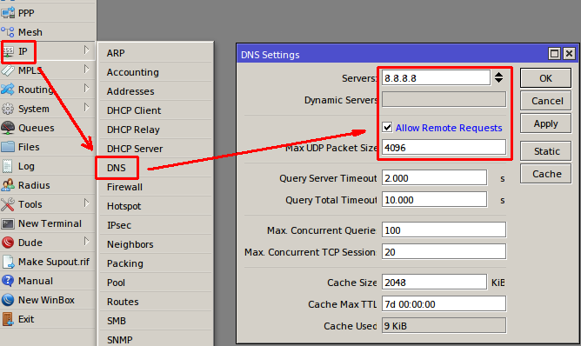This screenshot has width=581, height=346.
Task: Expand the Tools submenu arrow
Action: 86,203
